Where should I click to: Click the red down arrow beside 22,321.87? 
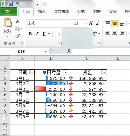(71, 105)
